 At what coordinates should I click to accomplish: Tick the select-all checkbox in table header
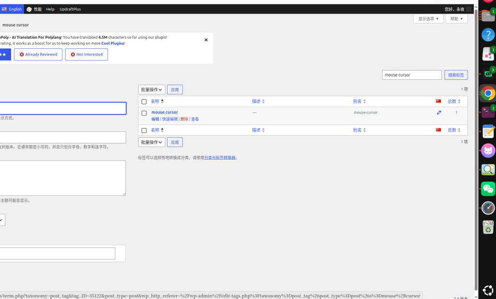(144, 102)
